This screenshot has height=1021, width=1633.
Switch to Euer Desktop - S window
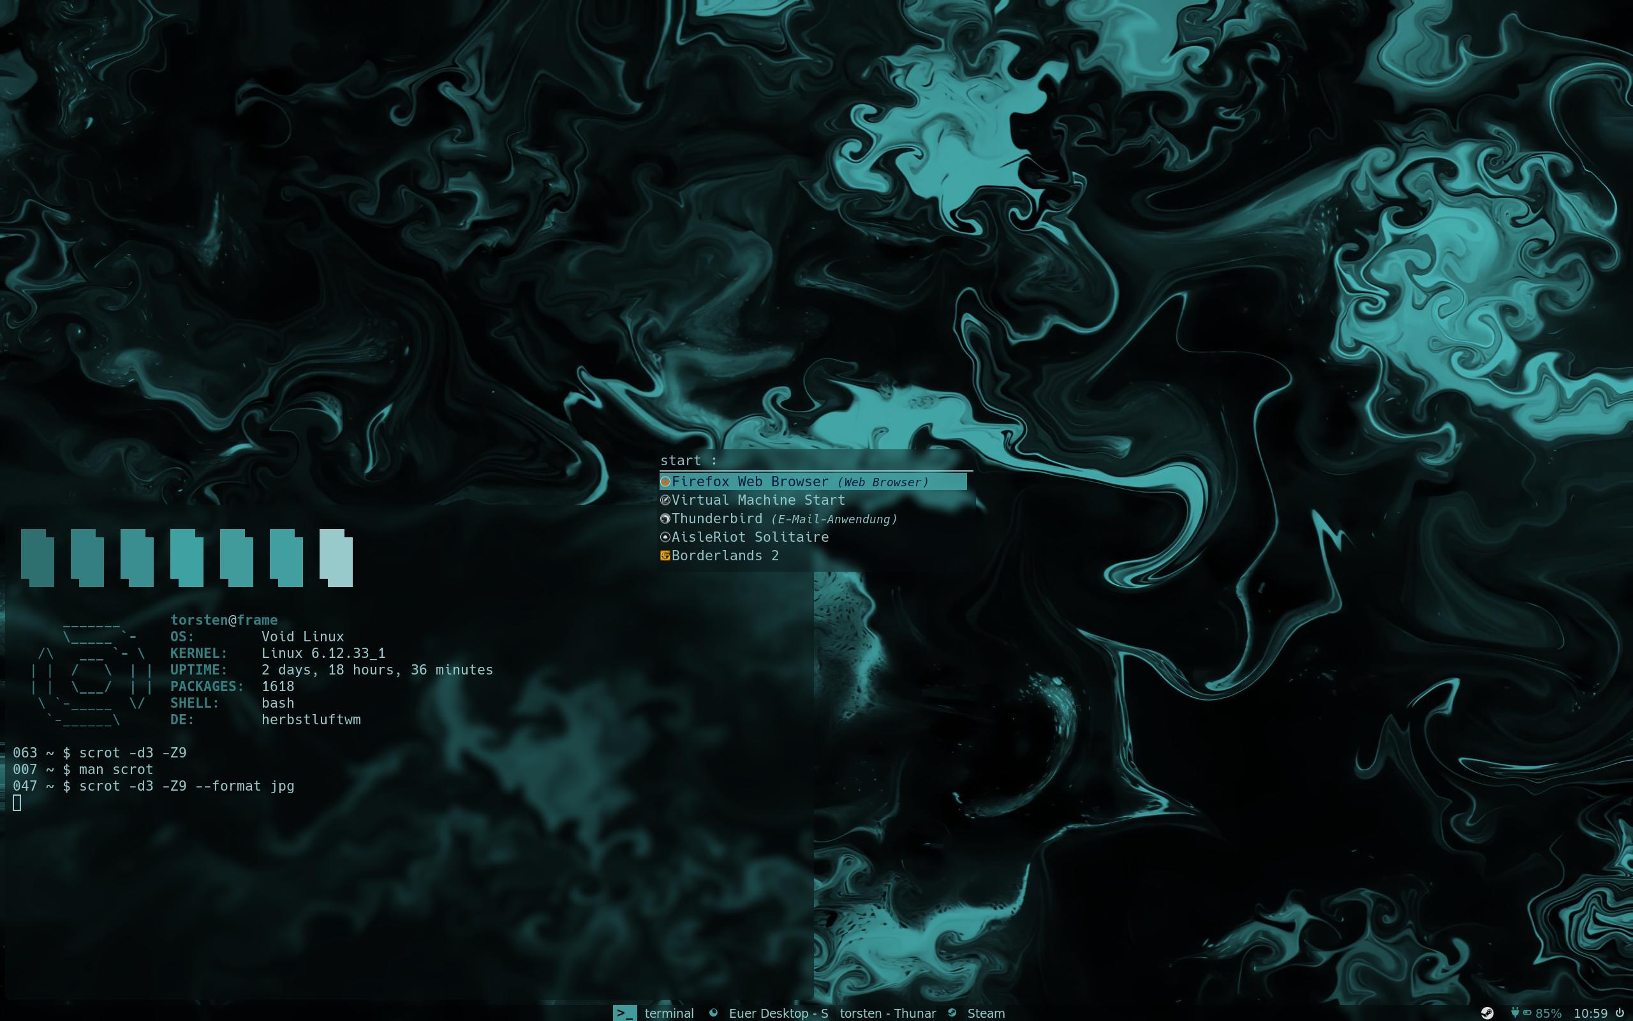pyautogui.click(x=778, y=1013)
